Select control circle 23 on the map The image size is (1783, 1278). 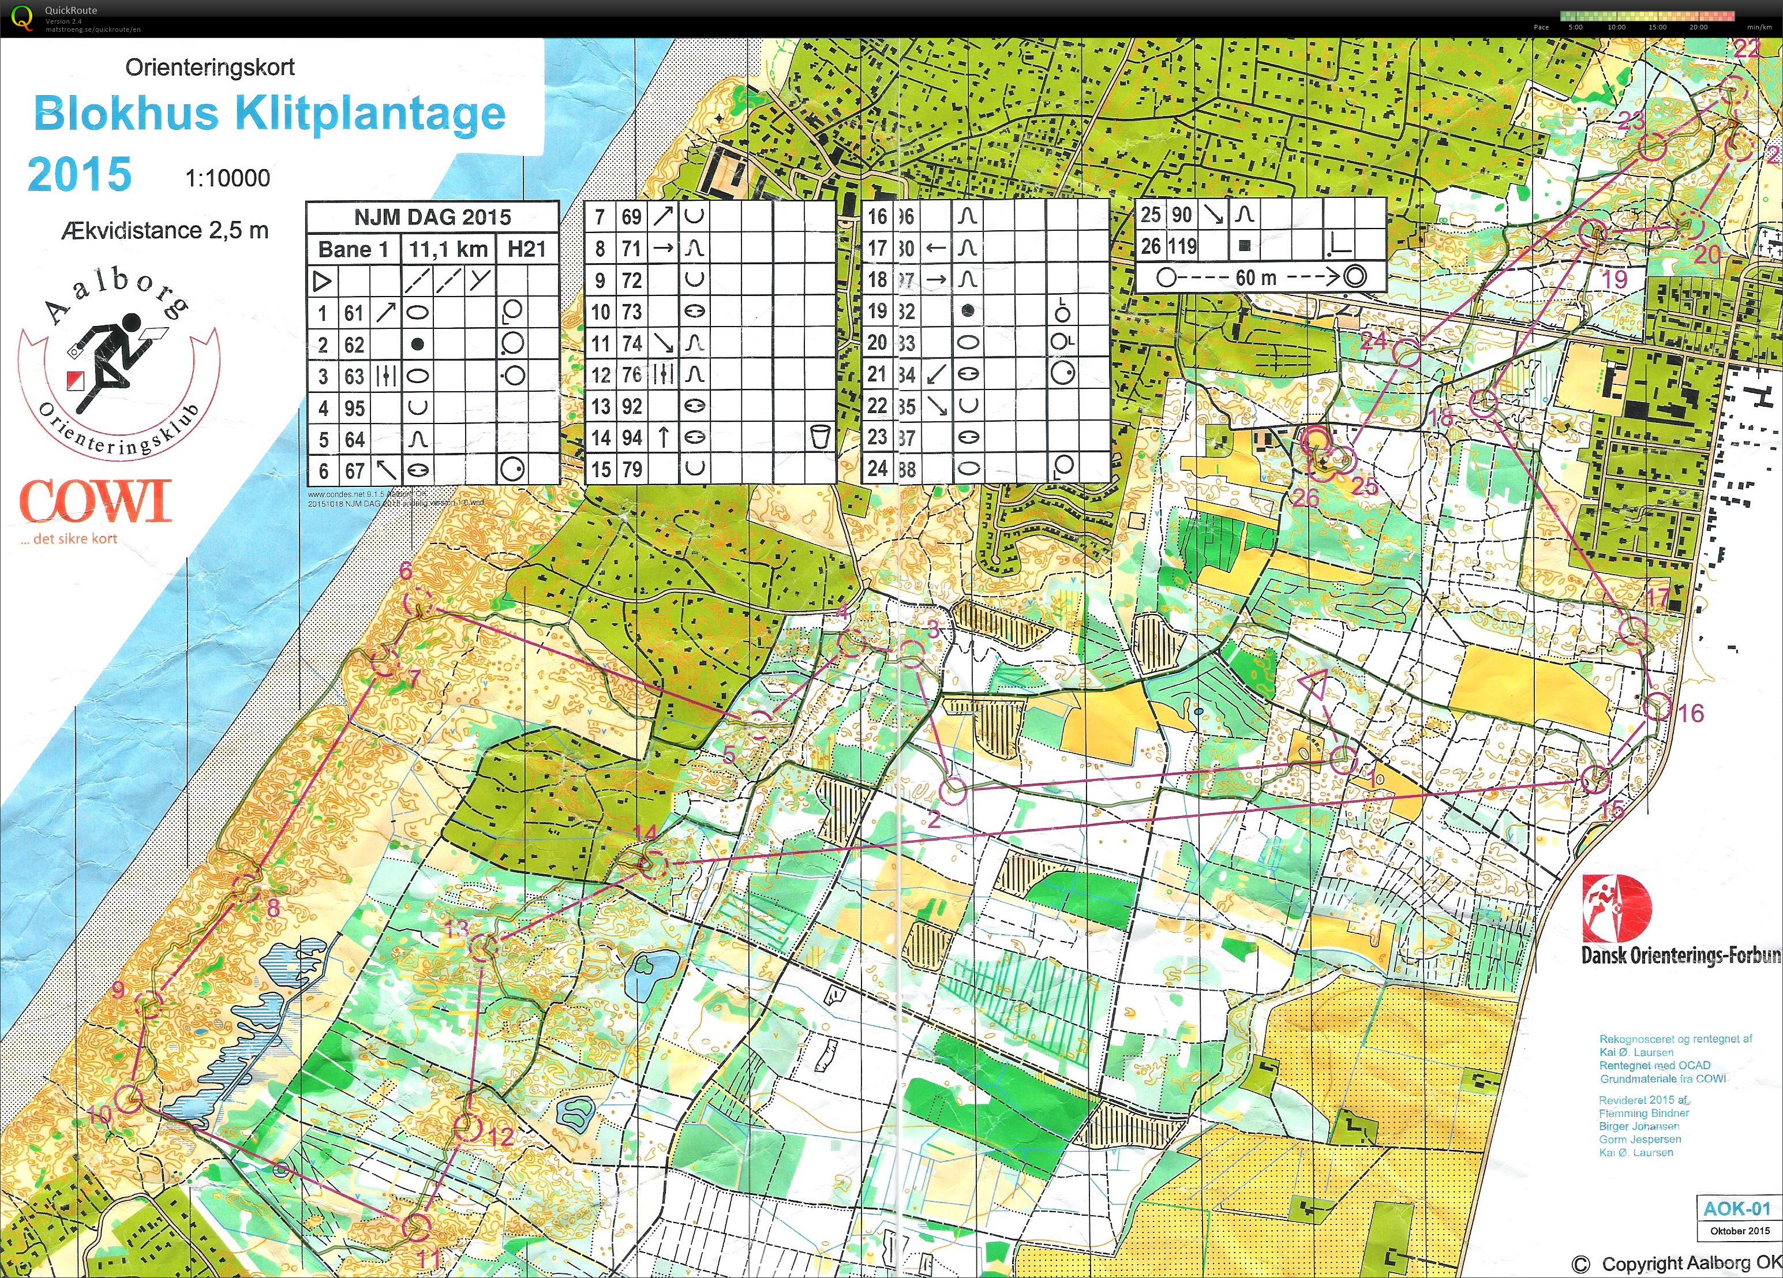pos(1653,146)
